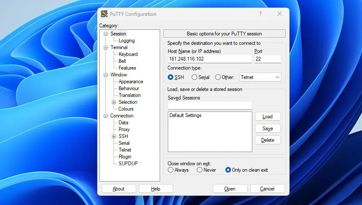This screenshot has width=362, height=205.
Task: Open Bell settings in tree
Action: pyautogui.click(x=122, y=61)
